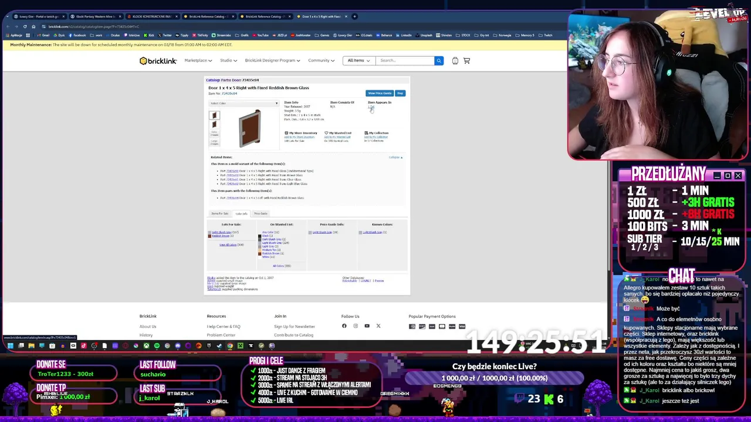Image resolution: width=751 pixels, height=422 pixels.
Task: Click the Spotify icon in the taskbar
Action: click(157, 346)
